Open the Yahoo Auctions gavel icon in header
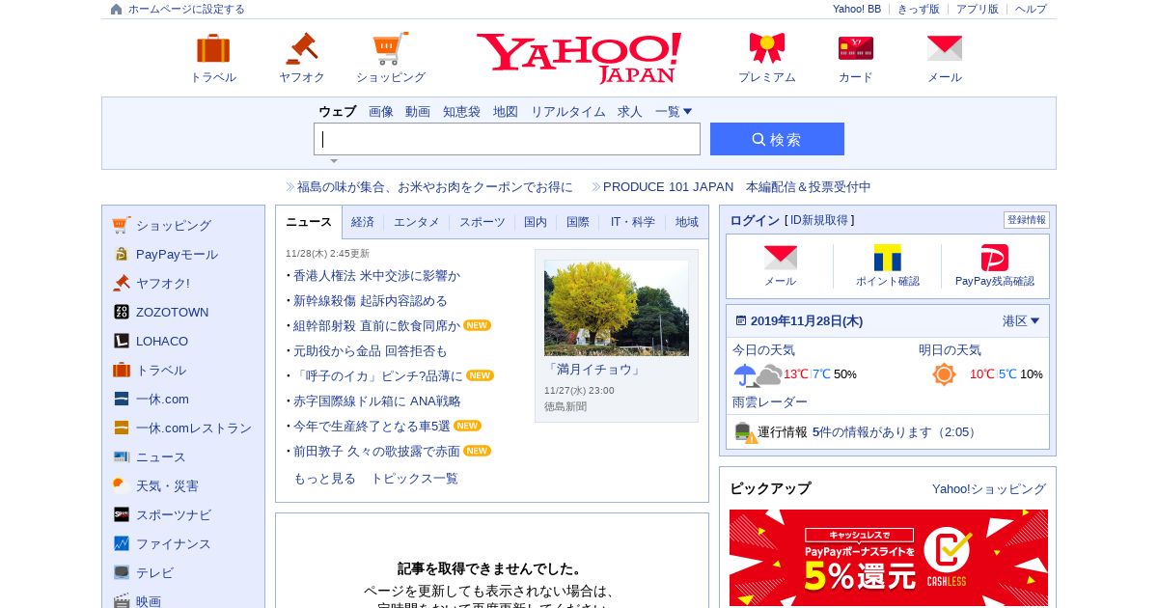The height and width of the screenshot is (608, 1158). click(301, 48)
